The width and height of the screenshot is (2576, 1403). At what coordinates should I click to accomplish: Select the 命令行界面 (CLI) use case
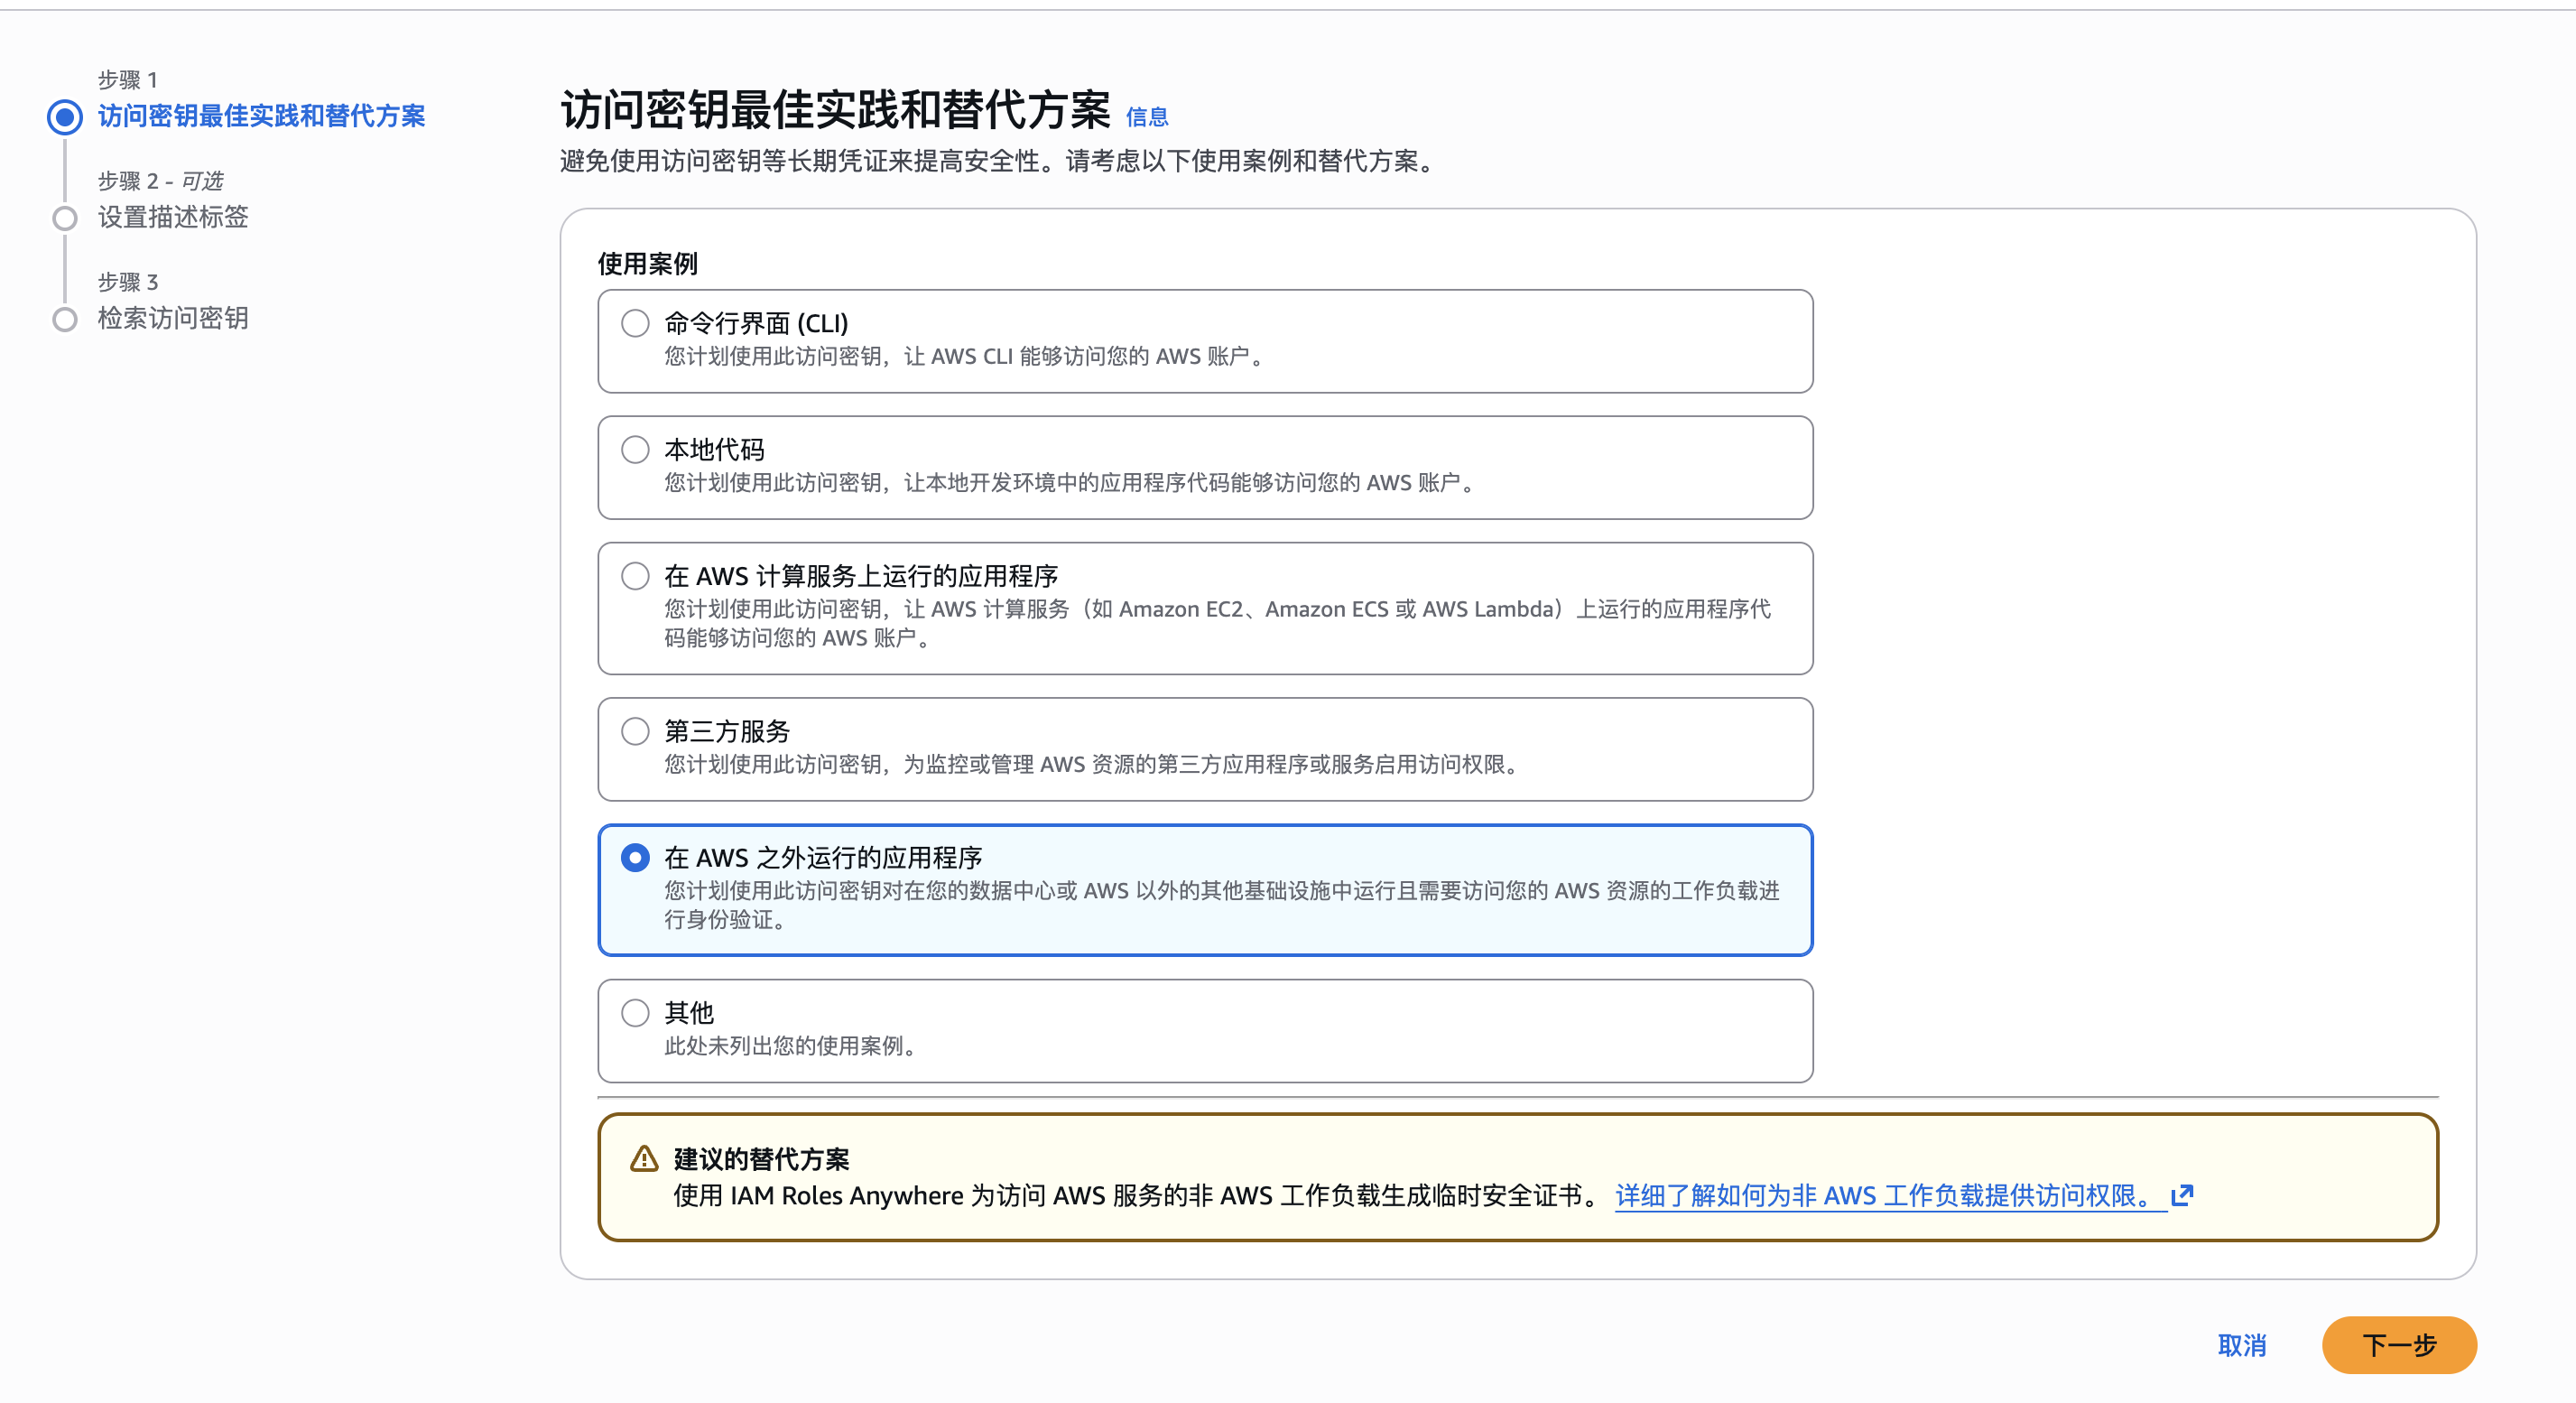[x=636, y=323]
